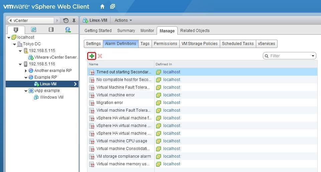The width and height of the screenshot is (321, 172).
Task: Select the Scheduled Tasks sub-tab
Action: [238, 44]
